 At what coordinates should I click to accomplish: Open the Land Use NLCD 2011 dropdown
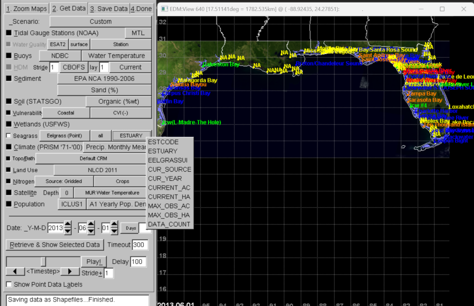(x=102, y=170)
